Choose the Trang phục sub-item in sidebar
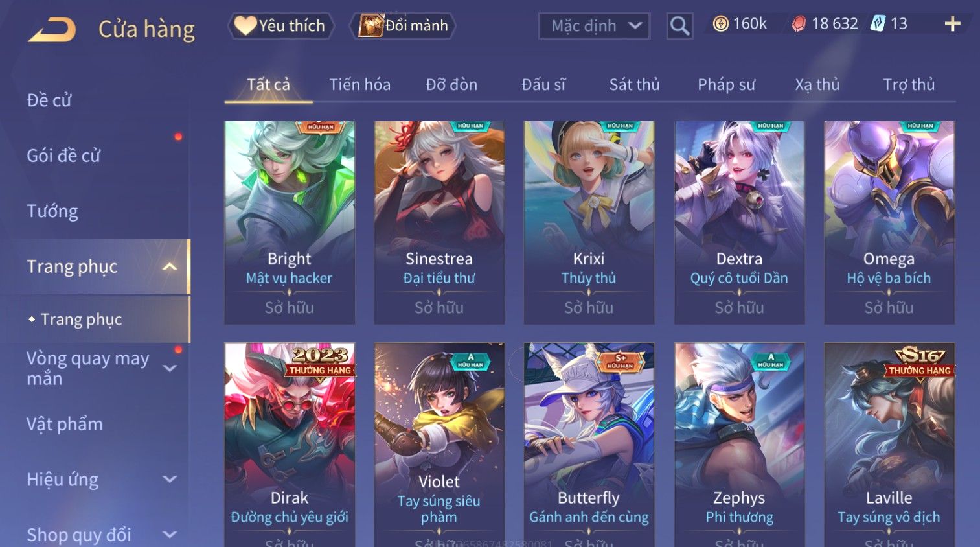 pos(82,320)
